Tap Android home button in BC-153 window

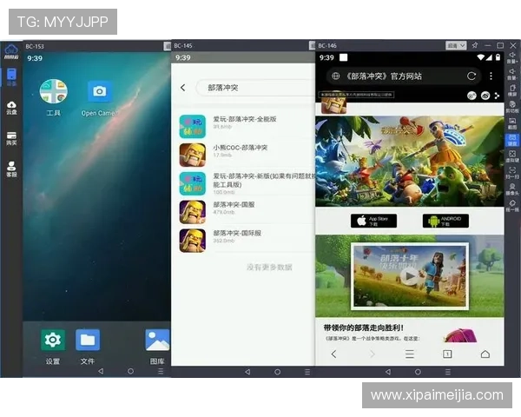tap(130, 371)
